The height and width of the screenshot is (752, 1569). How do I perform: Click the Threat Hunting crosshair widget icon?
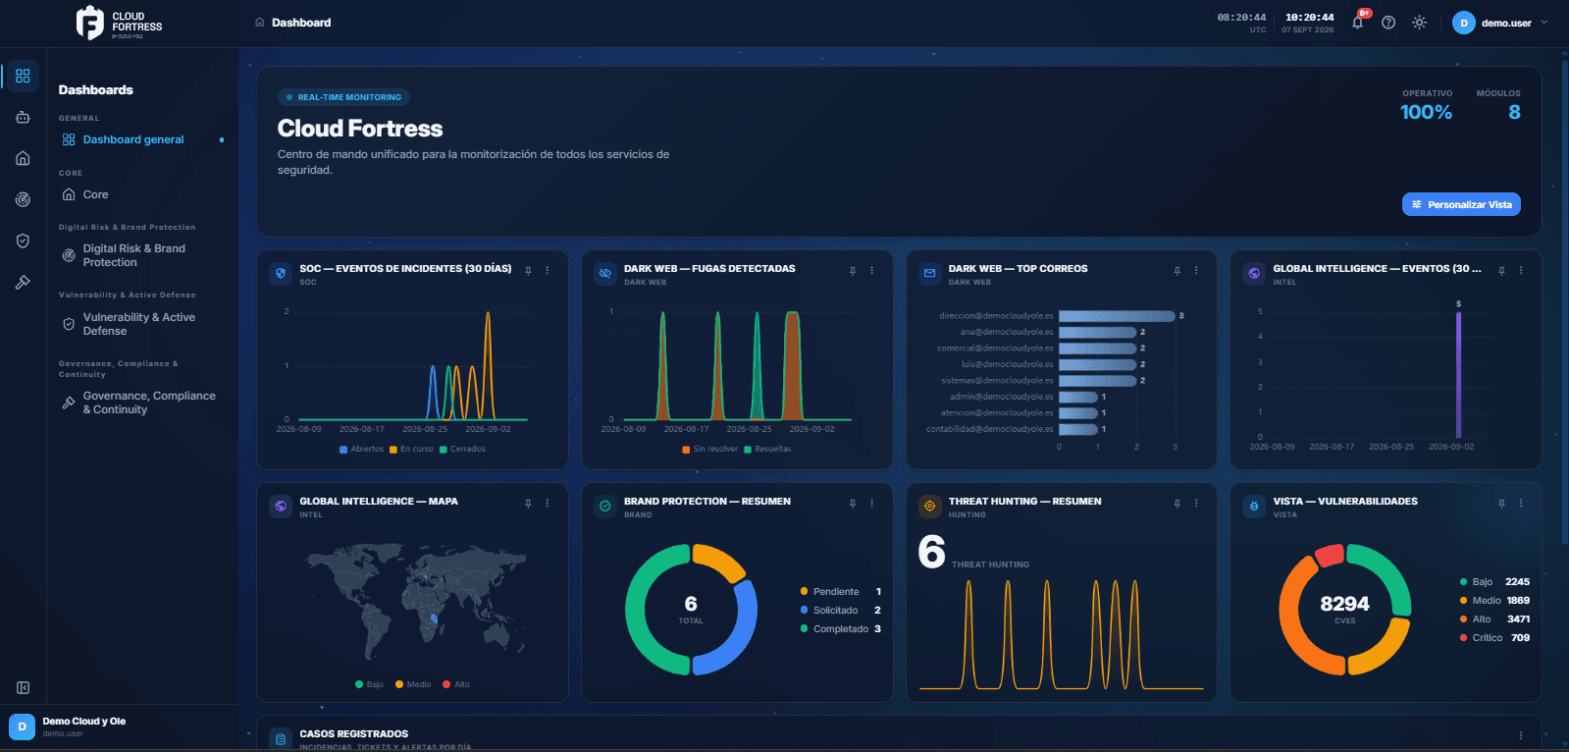pyautogui.click(x=929, y=507)
